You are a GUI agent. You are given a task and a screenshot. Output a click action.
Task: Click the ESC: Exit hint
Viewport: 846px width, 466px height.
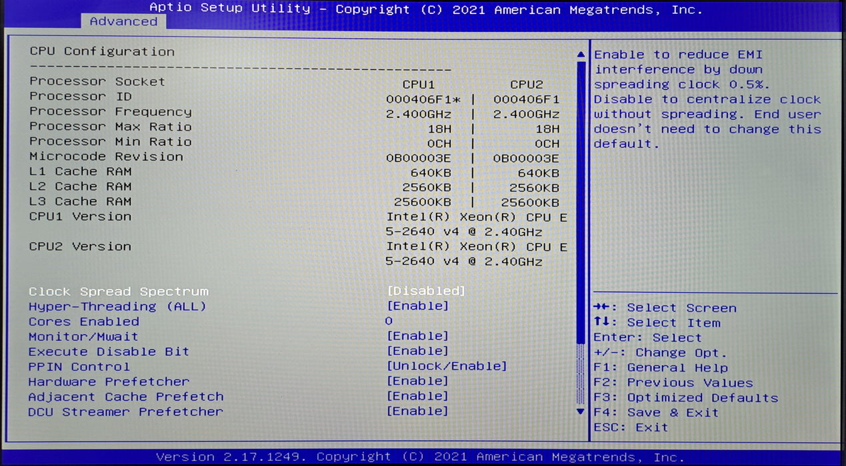coord(631,427)
